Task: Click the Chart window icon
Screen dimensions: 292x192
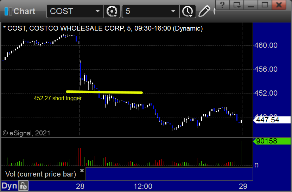Action: 8,11
